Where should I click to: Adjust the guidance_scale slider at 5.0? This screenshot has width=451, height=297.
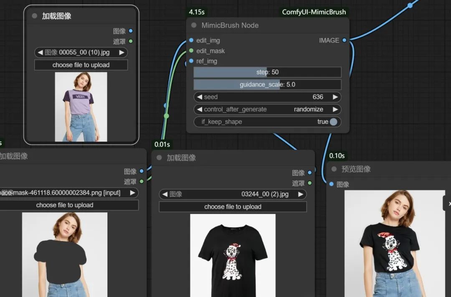tap(268, 85)
